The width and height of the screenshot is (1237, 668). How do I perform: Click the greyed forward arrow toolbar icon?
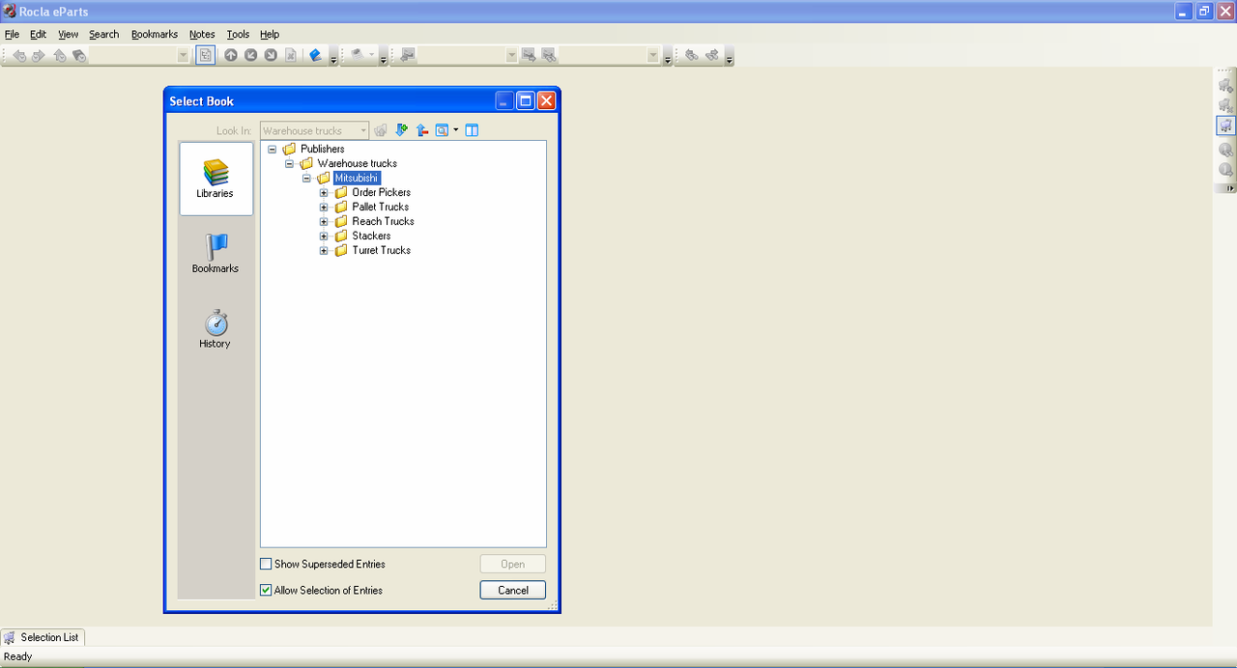[x=39, y=55]
